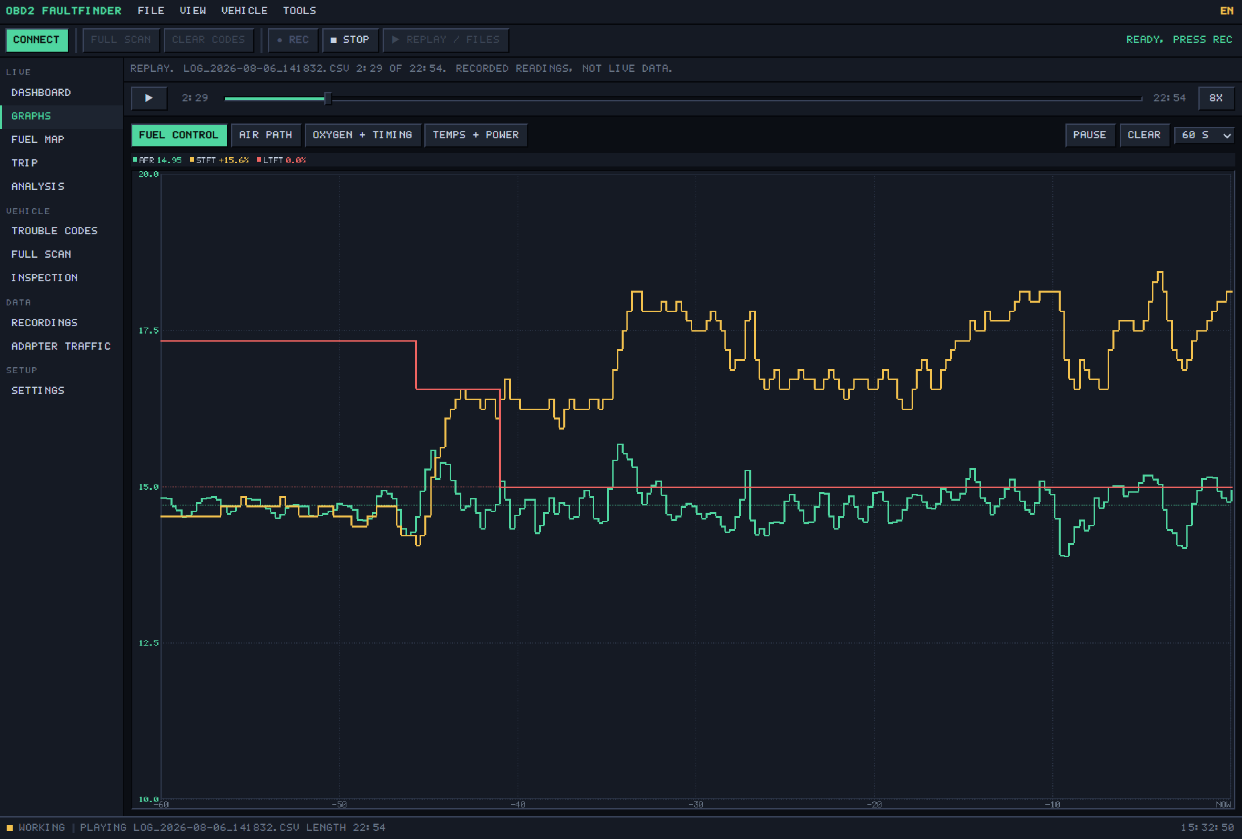Viewport: 1242px width, 839px height.
Task: Switch to the OXYGEN + TIMING tab
Action: [x=363, y=135]
